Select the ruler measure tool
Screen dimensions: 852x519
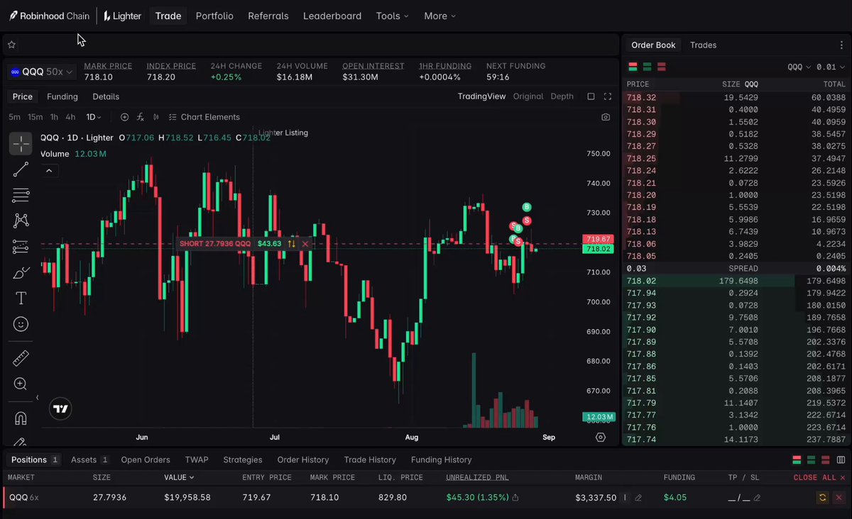click(x=21, y=358)
